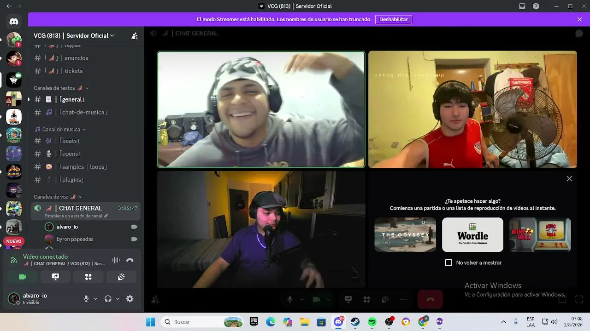Focus the laughing user's video tile
The height and width of the screenshot is (331, 590).
(x=261, y=109)
